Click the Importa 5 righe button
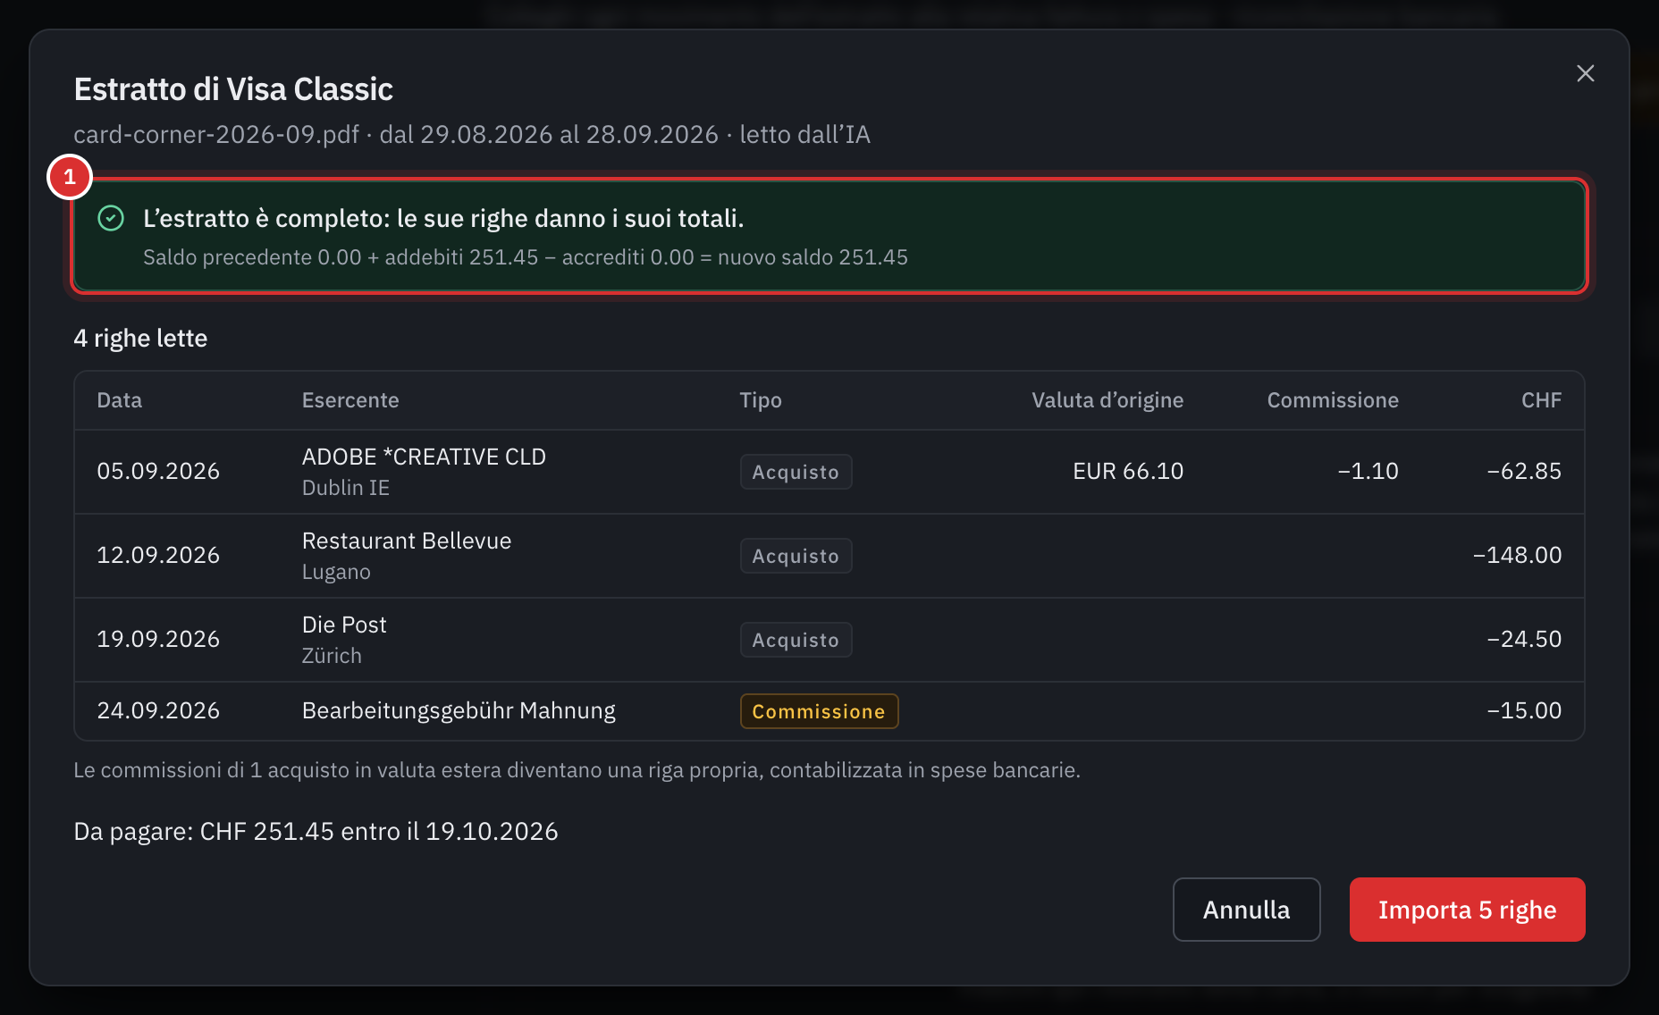Viewport: 1659px width, 1015px height. coord(1467,910)
